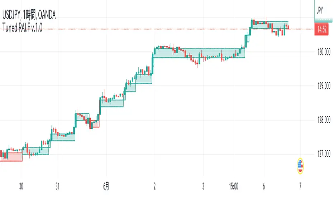The height and width of the screenshot is (197, 334).
Task: Click the red 14:52 countdown price label
Action: tap(321, 31)
